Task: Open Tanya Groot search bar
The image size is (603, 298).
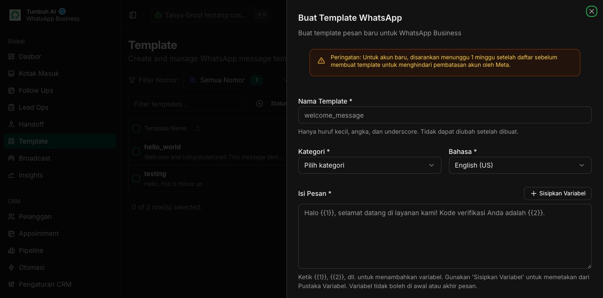Action: click(211, 15)
